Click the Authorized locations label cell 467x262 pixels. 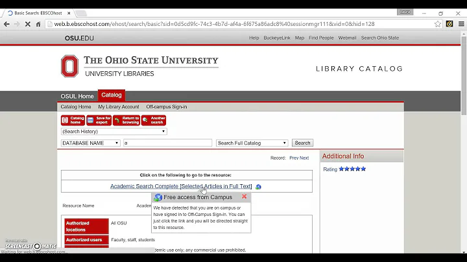coord(86,226)
